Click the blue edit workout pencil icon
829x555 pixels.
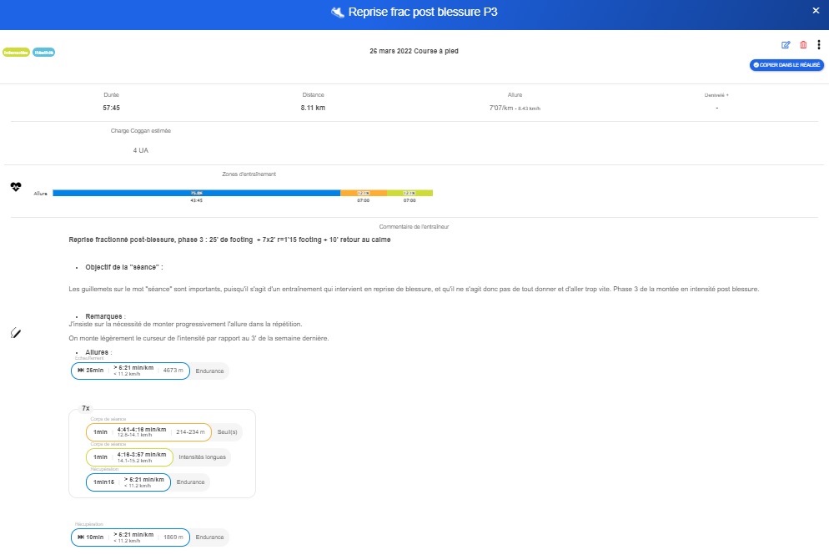click(x=786, y=45)
